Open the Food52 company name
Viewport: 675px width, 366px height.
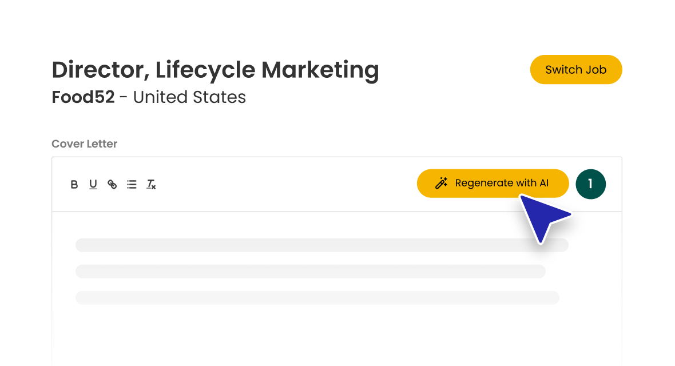[83, 97]
